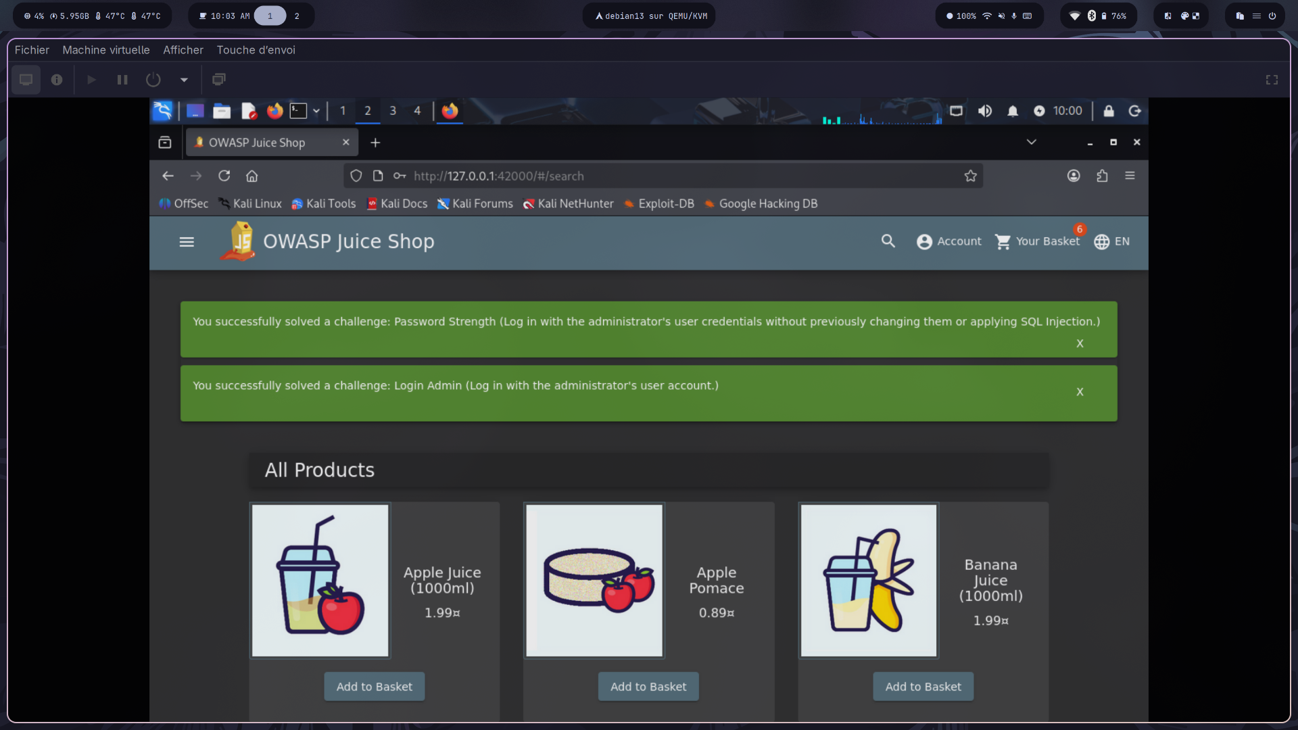Switch to Kali workspace 4
The image size is (1298, 730).
tap(417, 111)
